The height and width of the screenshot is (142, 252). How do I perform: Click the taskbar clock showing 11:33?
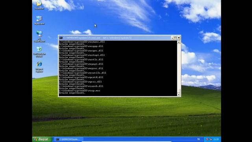216,139
